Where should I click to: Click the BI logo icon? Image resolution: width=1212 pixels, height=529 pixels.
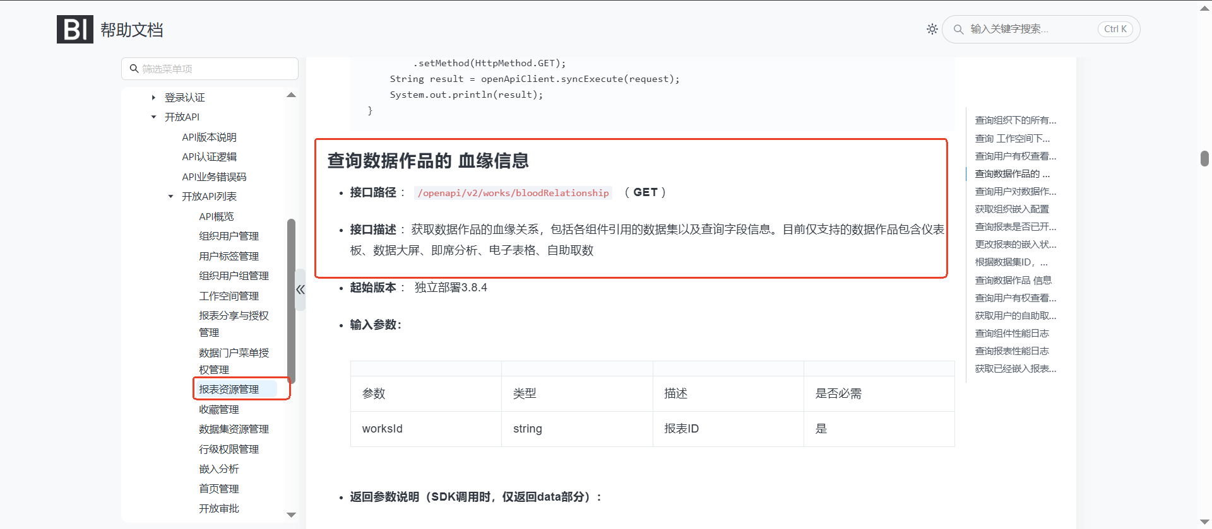pos(75,30)
